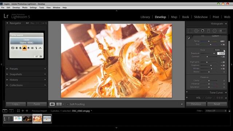
Task: Go back using filmstrip left arrow
Action: [x=23, y=111]
